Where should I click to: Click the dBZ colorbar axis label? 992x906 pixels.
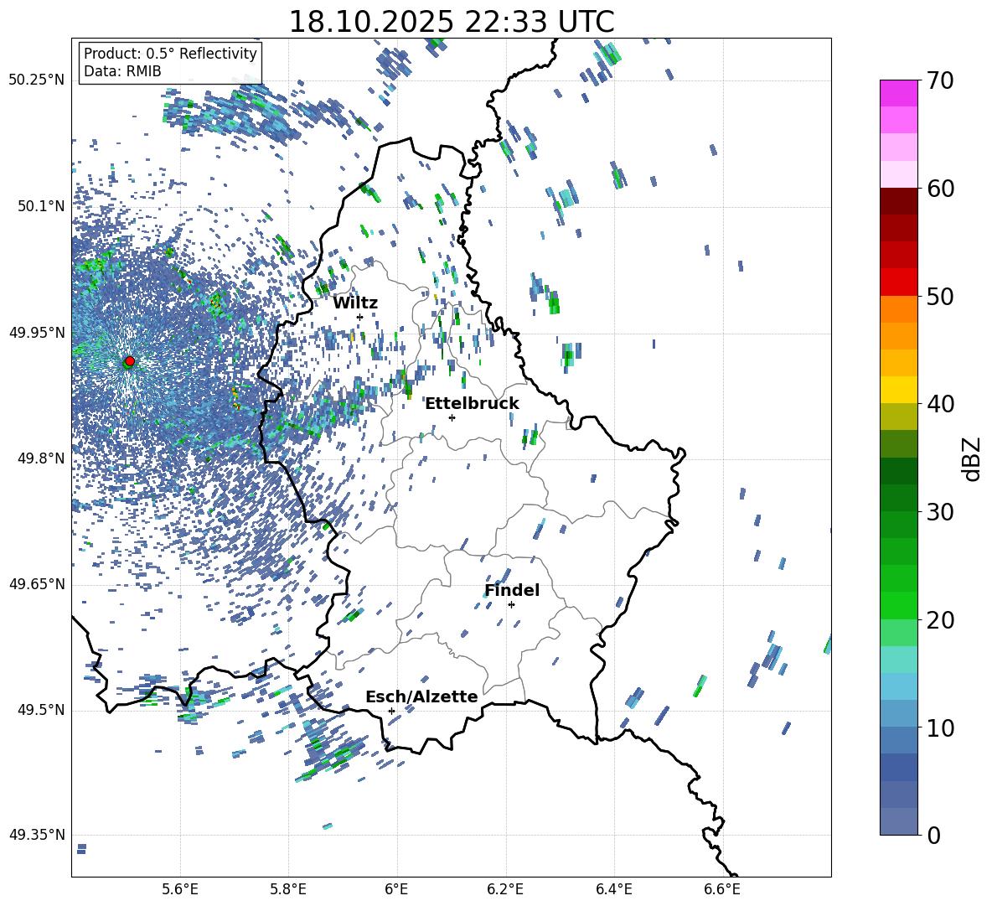(972, 459)
